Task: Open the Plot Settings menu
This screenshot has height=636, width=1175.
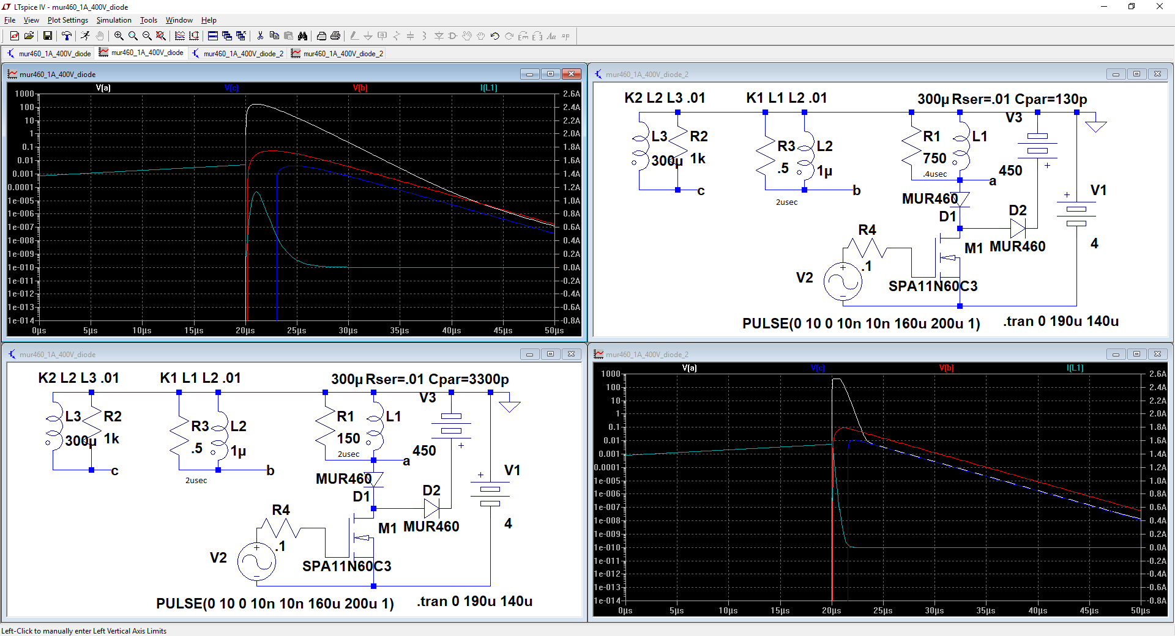Action: (68, 20)
